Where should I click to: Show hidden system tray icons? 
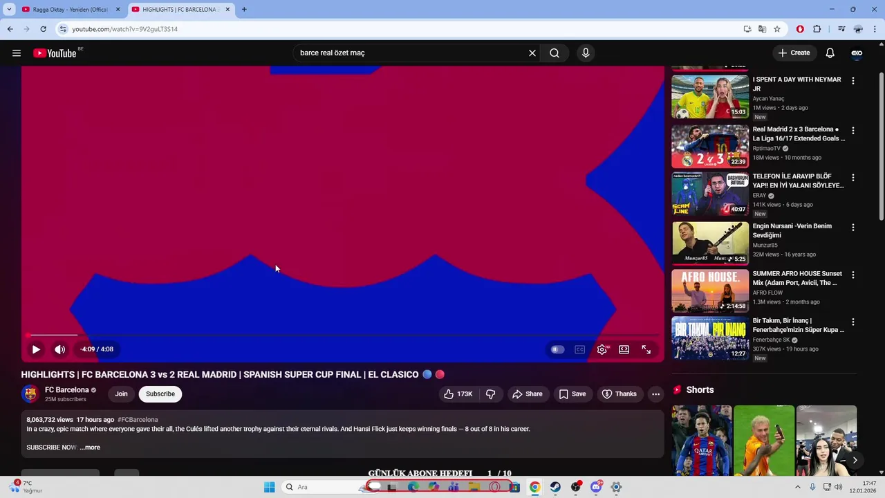(x=797, y=487)
